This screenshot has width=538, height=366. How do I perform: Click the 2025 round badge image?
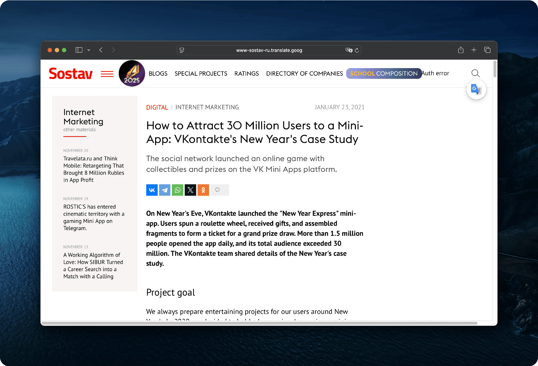click(132, 73)
